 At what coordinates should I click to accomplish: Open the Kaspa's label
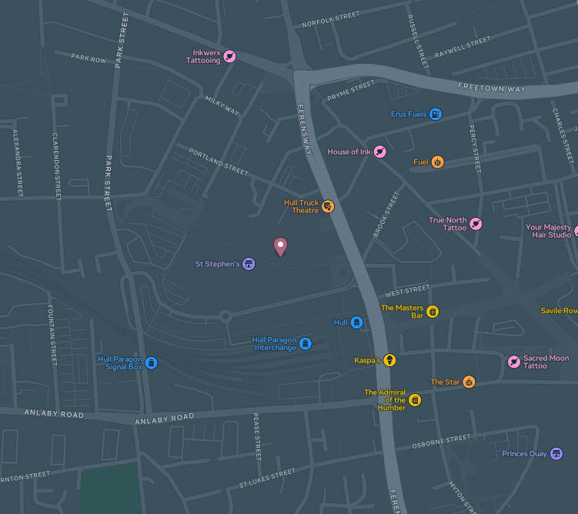point(367,360)
